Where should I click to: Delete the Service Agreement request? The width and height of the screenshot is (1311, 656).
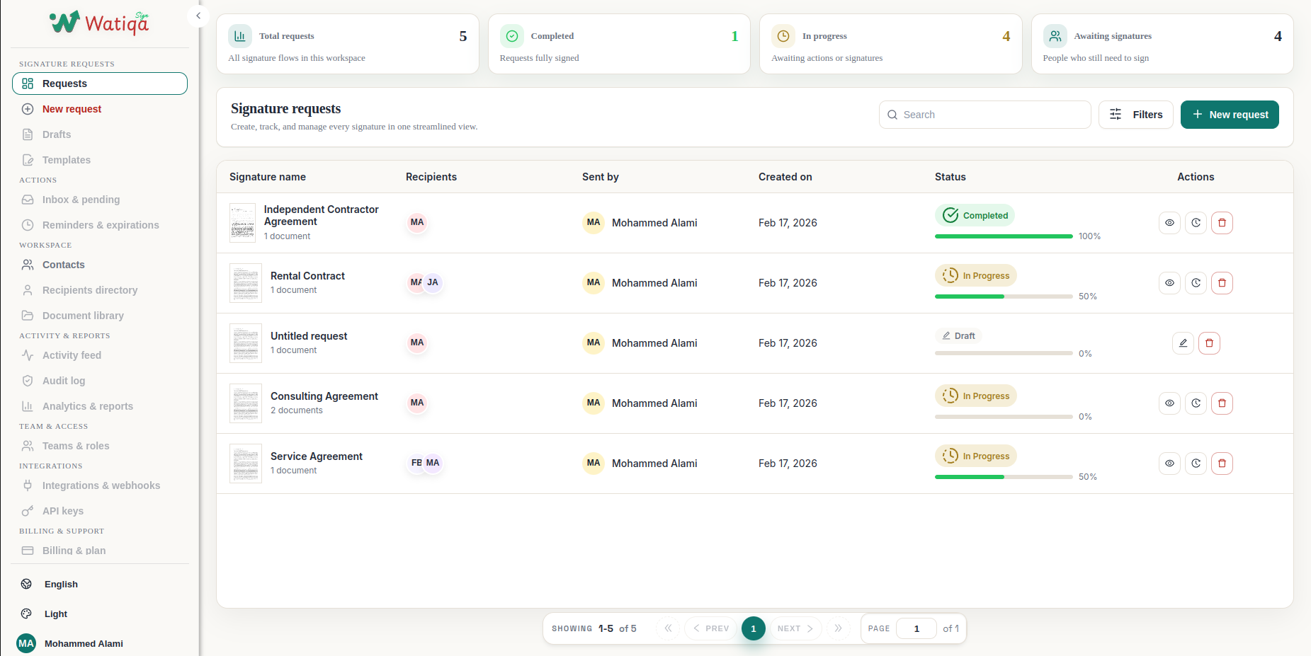click(x=1222, y=464)
